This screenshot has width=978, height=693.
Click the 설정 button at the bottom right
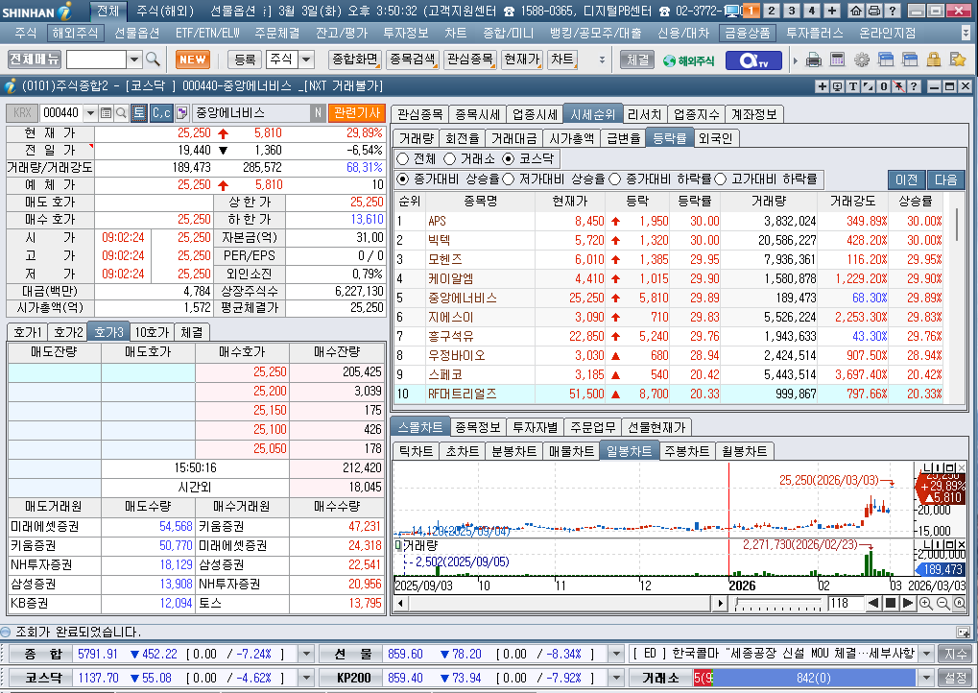[956, 678]
